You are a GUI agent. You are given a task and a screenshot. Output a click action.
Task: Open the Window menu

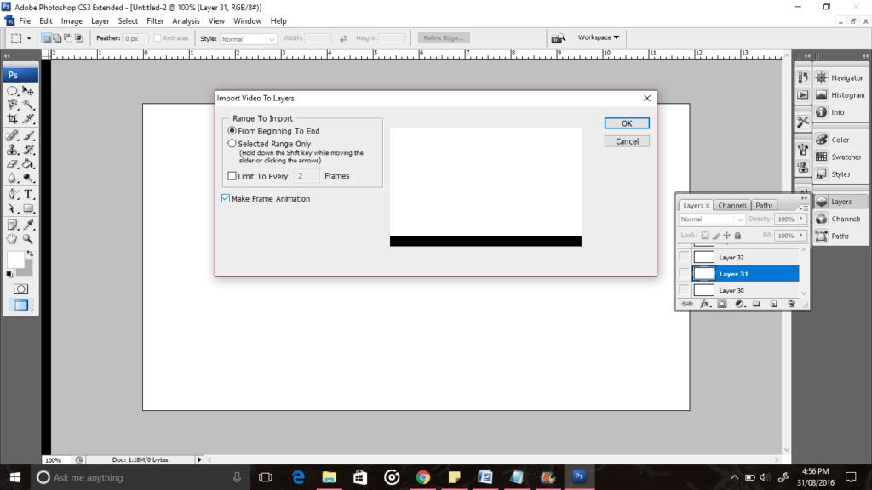[x=248, y=21]
